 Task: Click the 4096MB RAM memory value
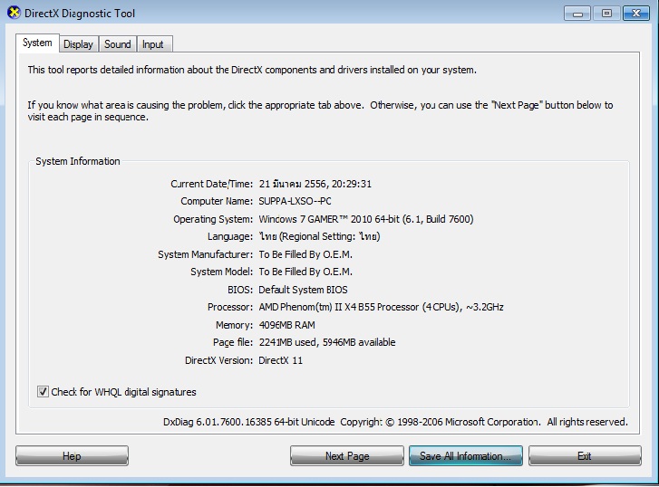pyautogui.click(x=287, y=325)
